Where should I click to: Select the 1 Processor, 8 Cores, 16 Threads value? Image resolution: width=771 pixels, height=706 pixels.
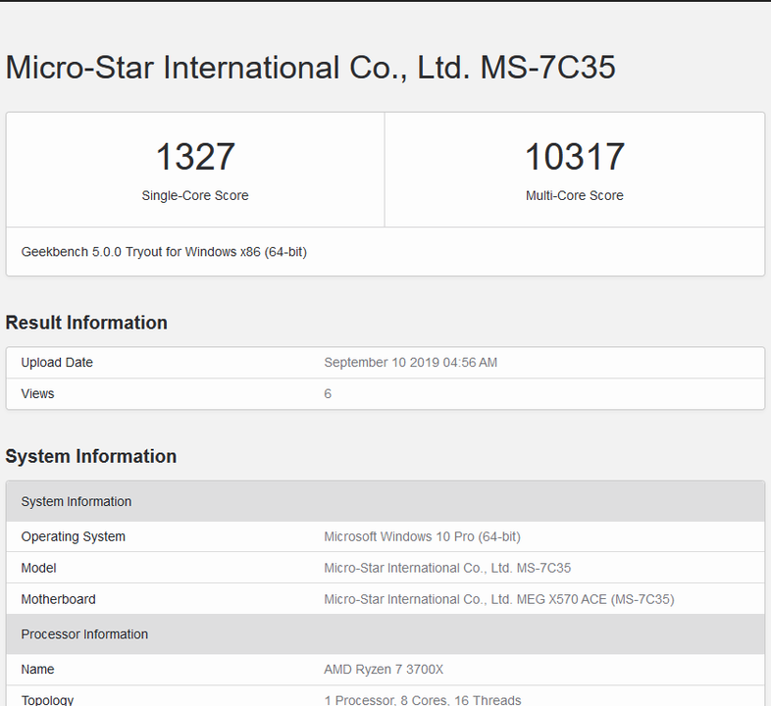423,700
